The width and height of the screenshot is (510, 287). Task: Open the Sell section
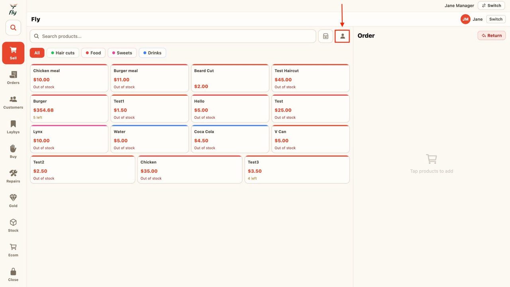[x=13, y=53]
